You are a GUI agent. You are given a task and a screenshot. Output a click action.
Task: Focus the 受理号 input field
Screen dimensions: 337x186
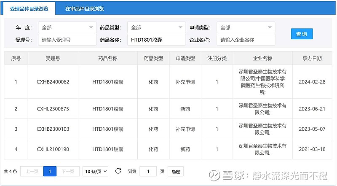[x=67, y=40]
